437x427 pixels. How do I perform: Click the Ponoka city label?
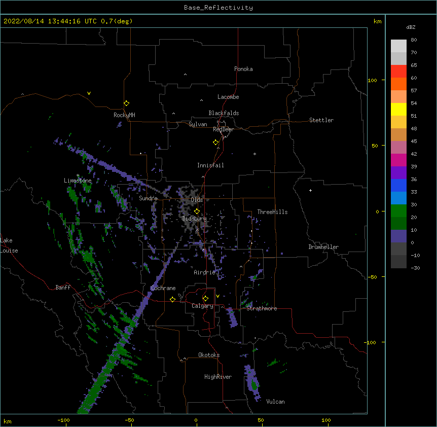click(243, 69)
